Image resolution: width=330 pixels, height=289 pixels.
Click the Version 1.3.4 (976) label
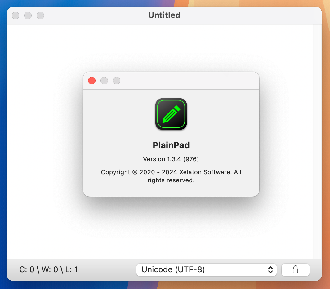[171, 159]
